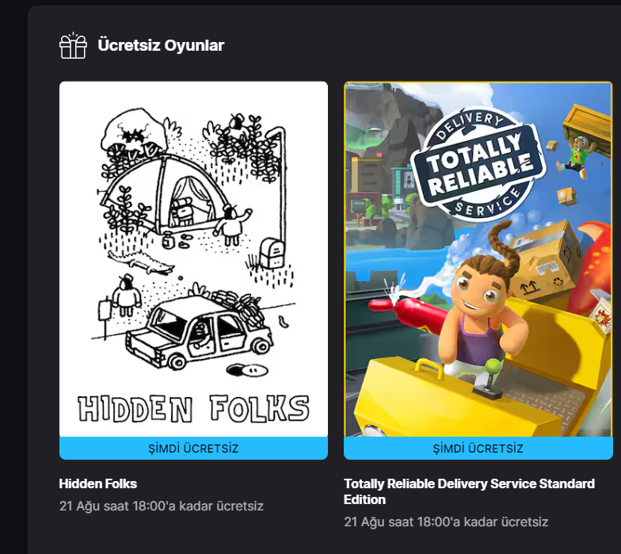
Task: Click the gift box icon beside Ücretsiz Oyunlar
Action: point(73,46)
